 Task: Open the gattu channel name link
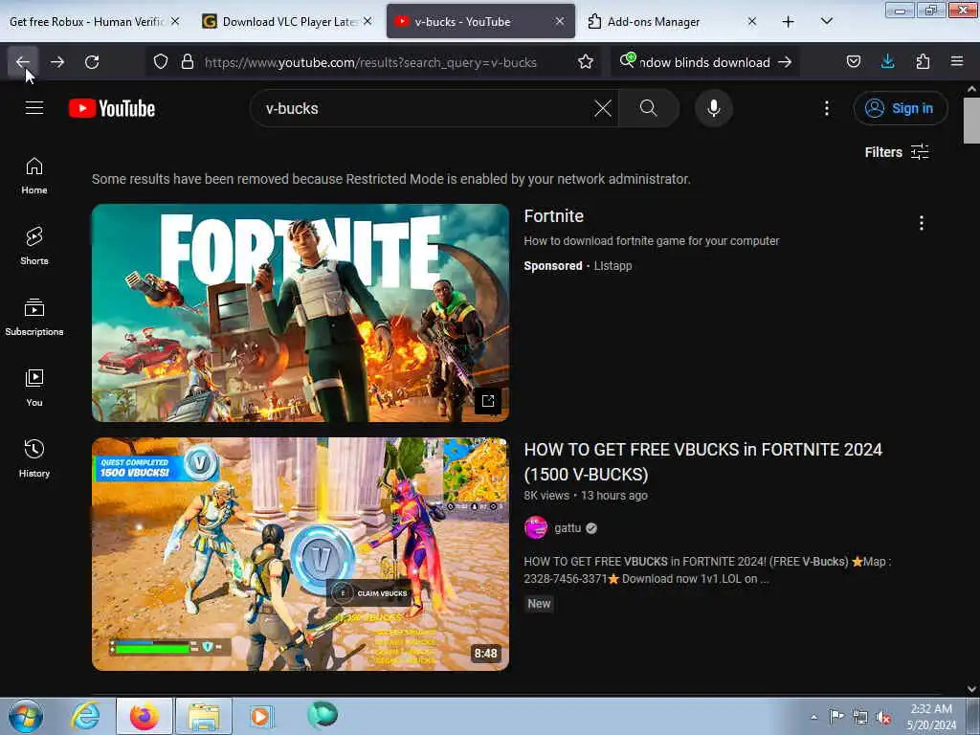tap(568, 527)
